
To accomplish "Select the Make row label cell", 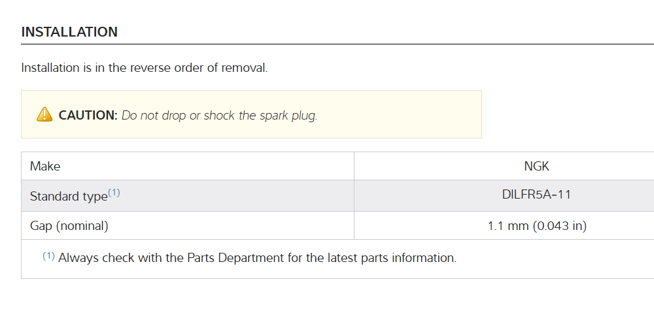I will pyautogui.click(x=45, y=166).
